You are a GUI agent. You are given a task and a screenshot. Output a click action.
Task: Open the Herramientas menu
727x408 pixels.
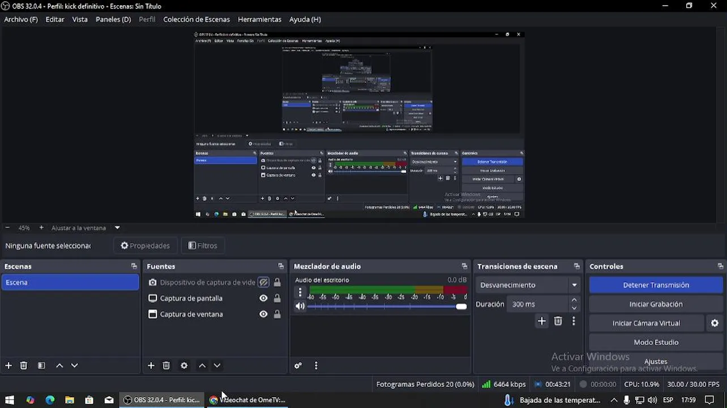point(259,19)
